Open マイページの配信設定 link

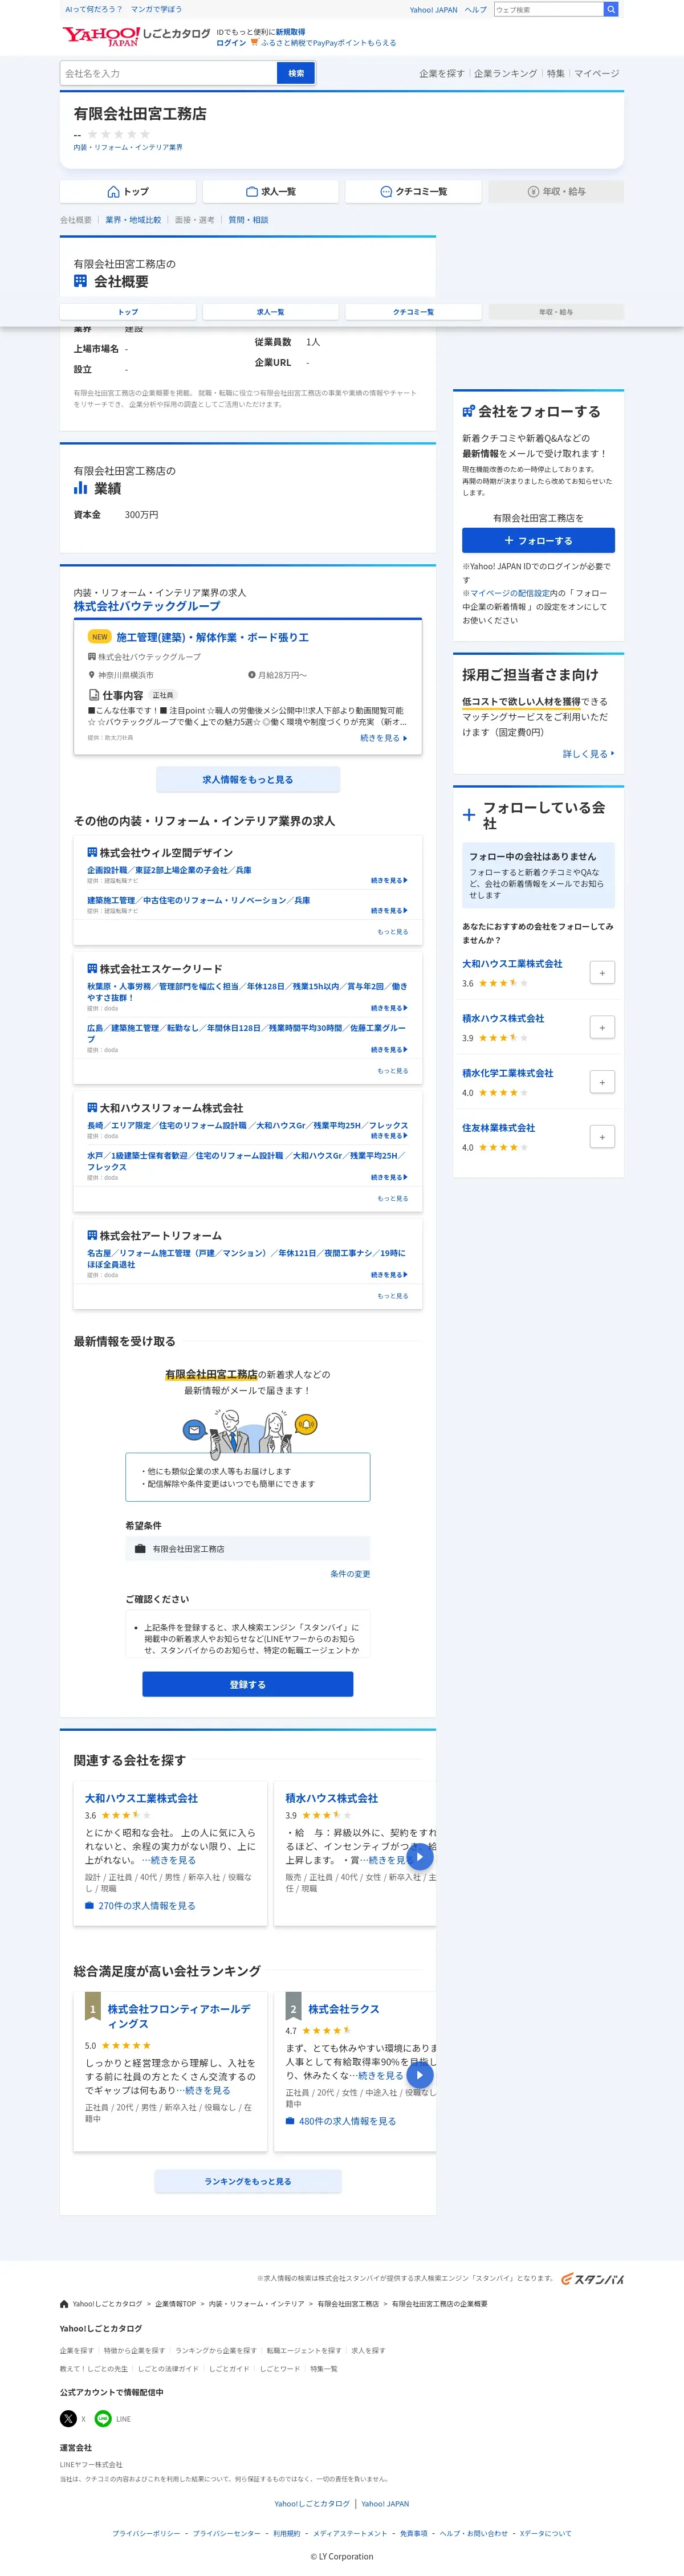click(x=510, y=593)
